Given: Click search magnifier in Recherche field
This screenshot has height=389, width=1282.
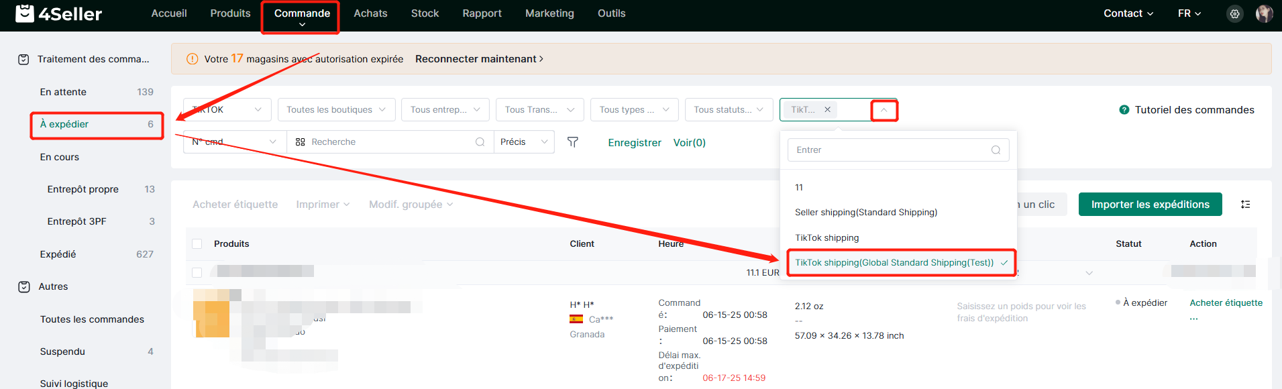Looking at the screenshot, I should pyautogui.click(x=480, y=142).
